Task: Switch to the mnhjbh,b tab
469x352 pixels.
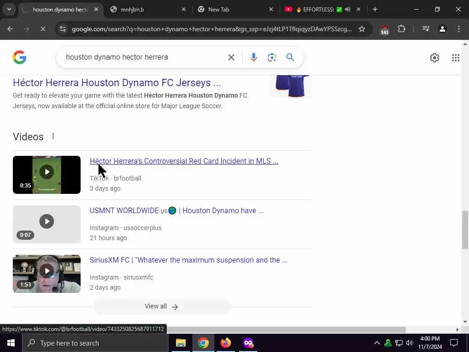Action: (x=148, y=10)
